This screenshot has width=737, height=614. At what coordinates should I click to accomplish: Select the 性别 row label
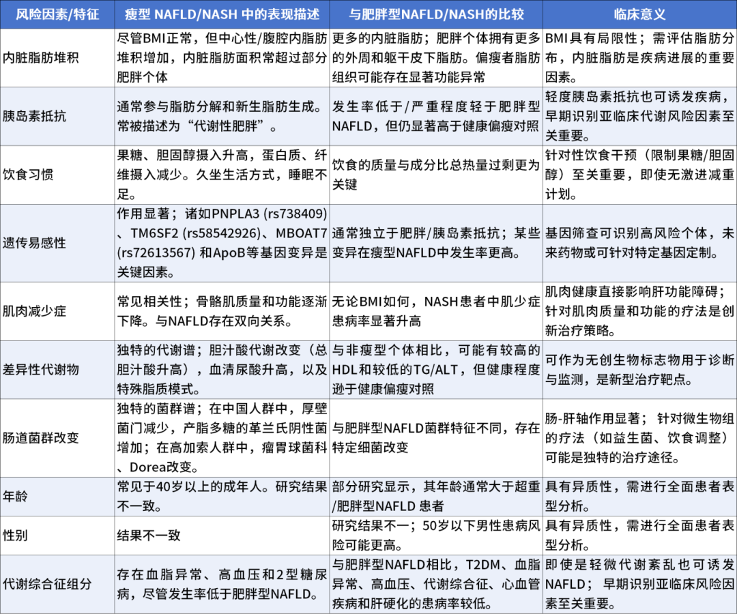pyautogui.click(x=20, y=534)
